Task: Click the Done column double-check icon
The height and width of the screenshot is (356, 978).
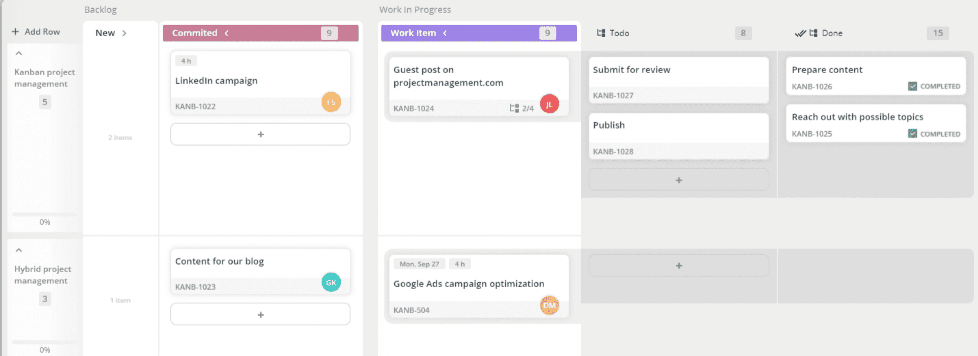Action: 800,34
